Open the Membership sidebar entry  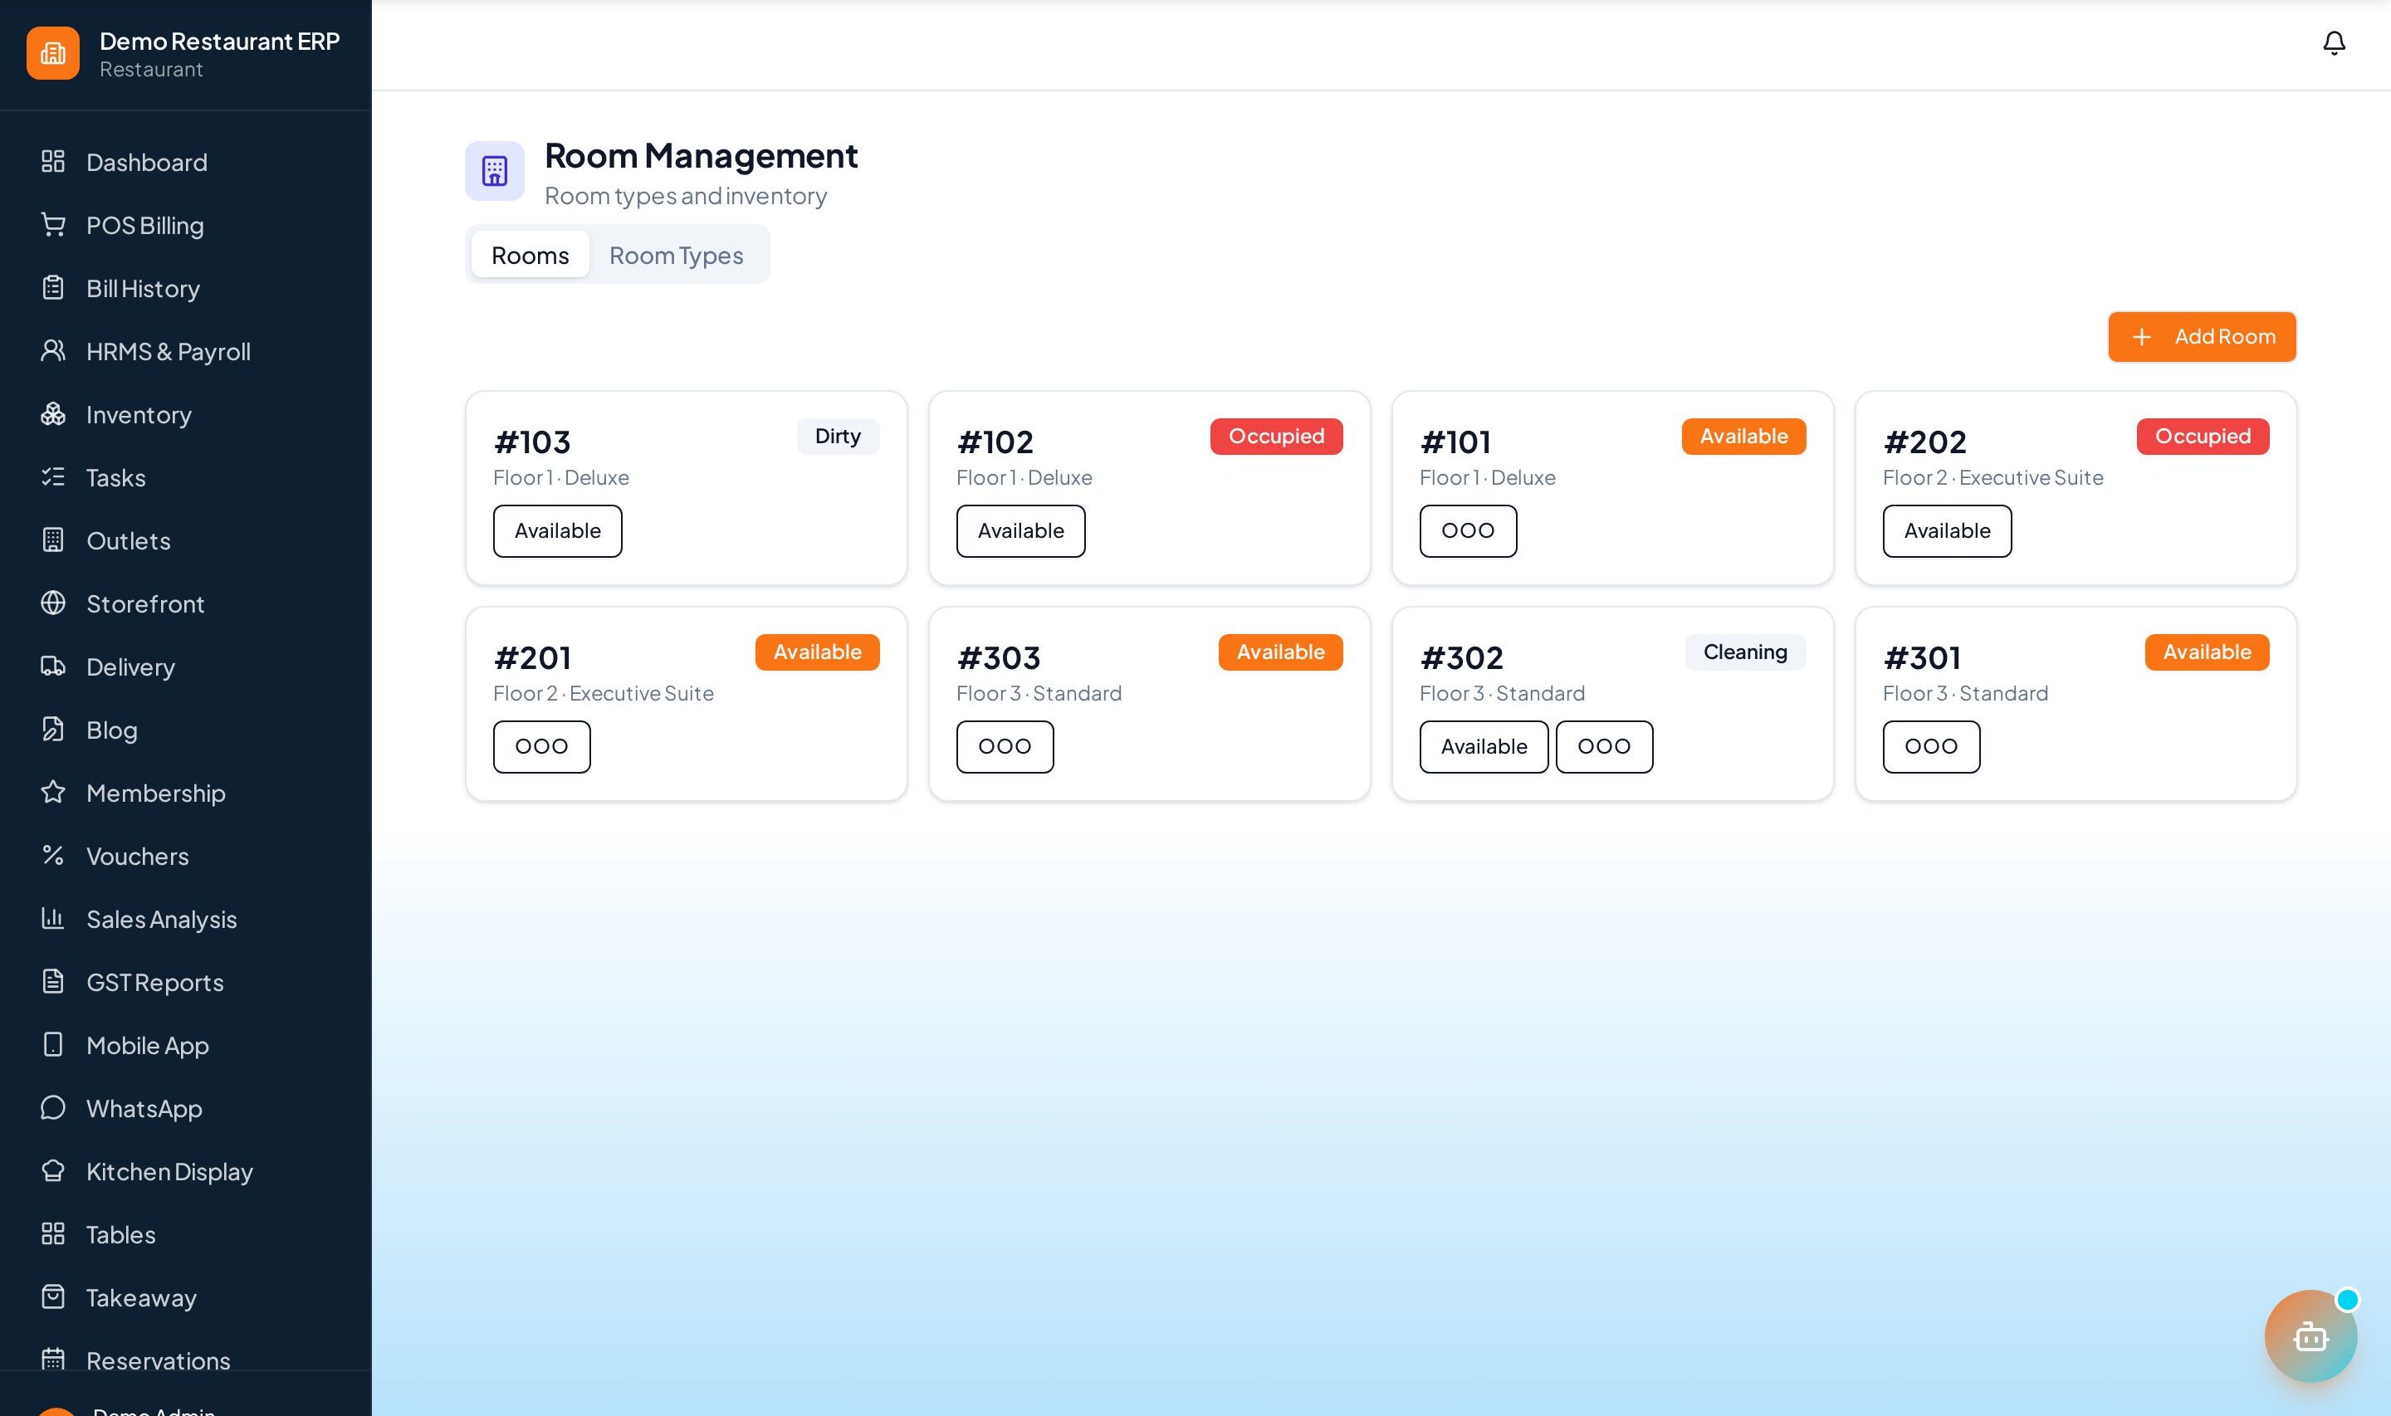pos(185,792)
